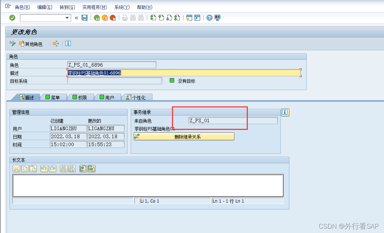Open the command field dropdown arrow
The width and height of the screenshot is (384, 233).
pyautogui.click(x=67, y=18)
